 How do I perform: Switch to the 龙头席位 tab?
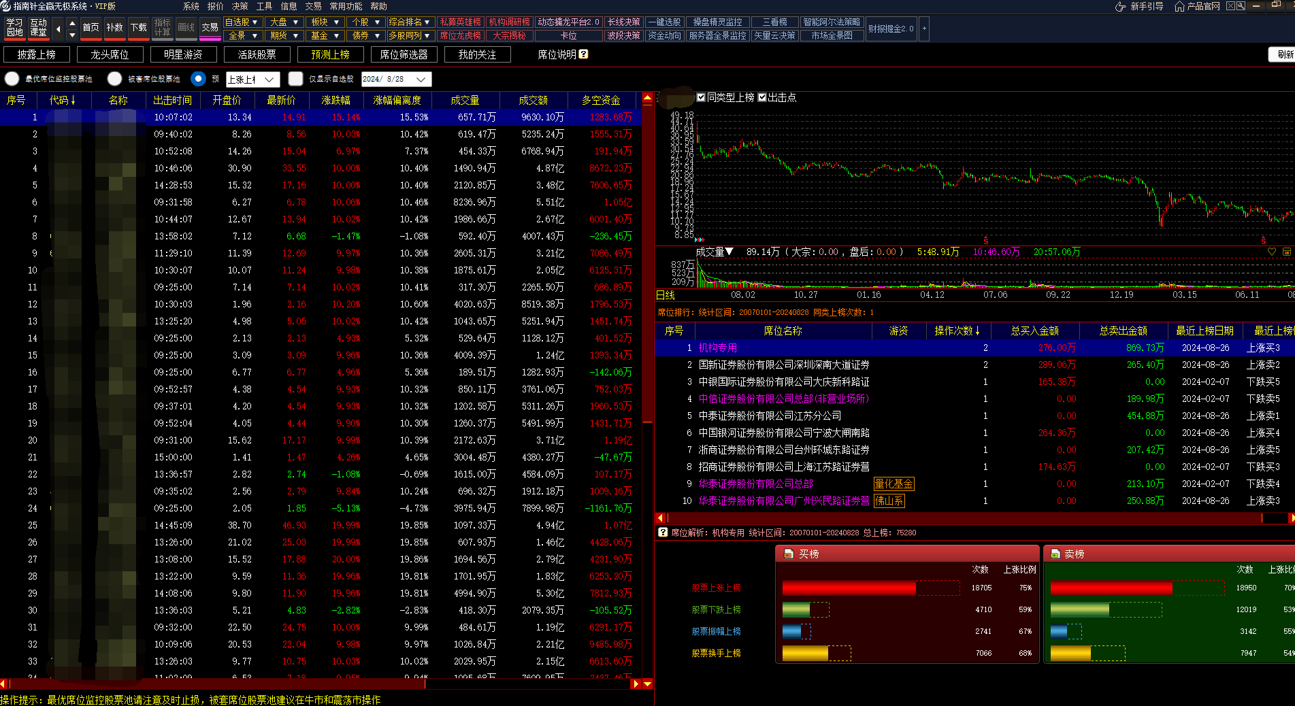[x=110, y=54]
